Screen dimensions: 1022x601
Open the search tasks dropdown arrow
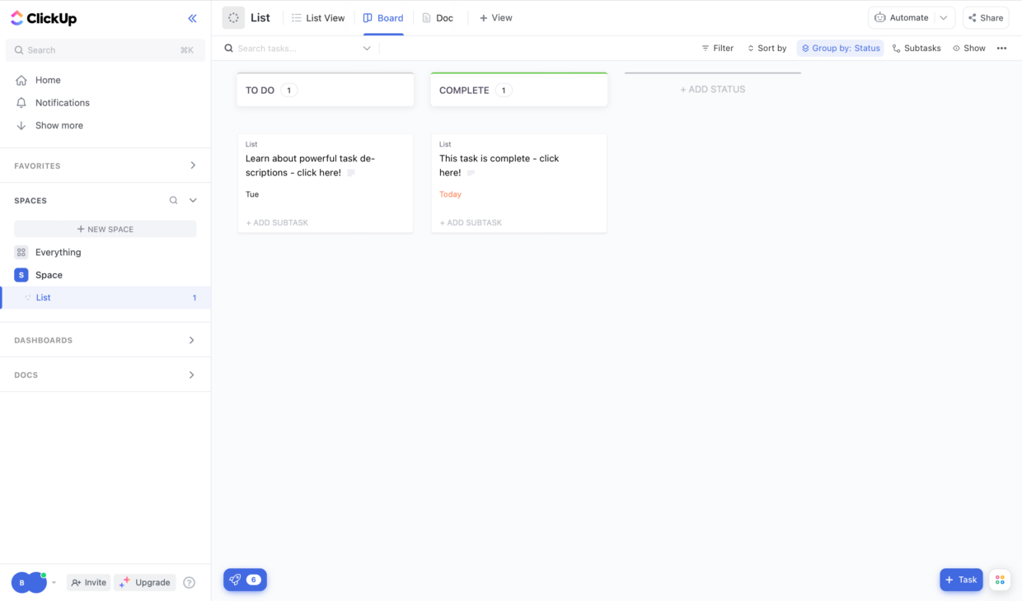(367, 48)
